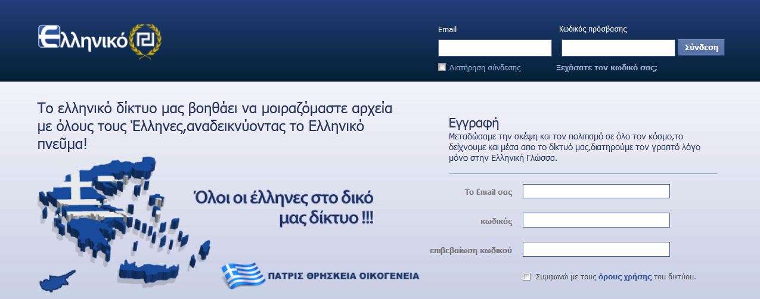Check the Συμφωνώ με τους όρους checkbox
This screenshot has height=299, width=760.
526,276
